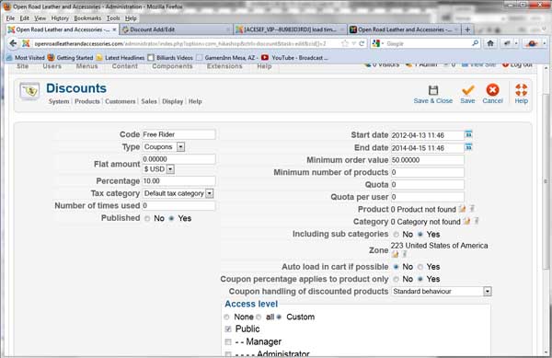552x358 pixels.
Task: Open the Tax category dropdown
Action: point(178,193)
